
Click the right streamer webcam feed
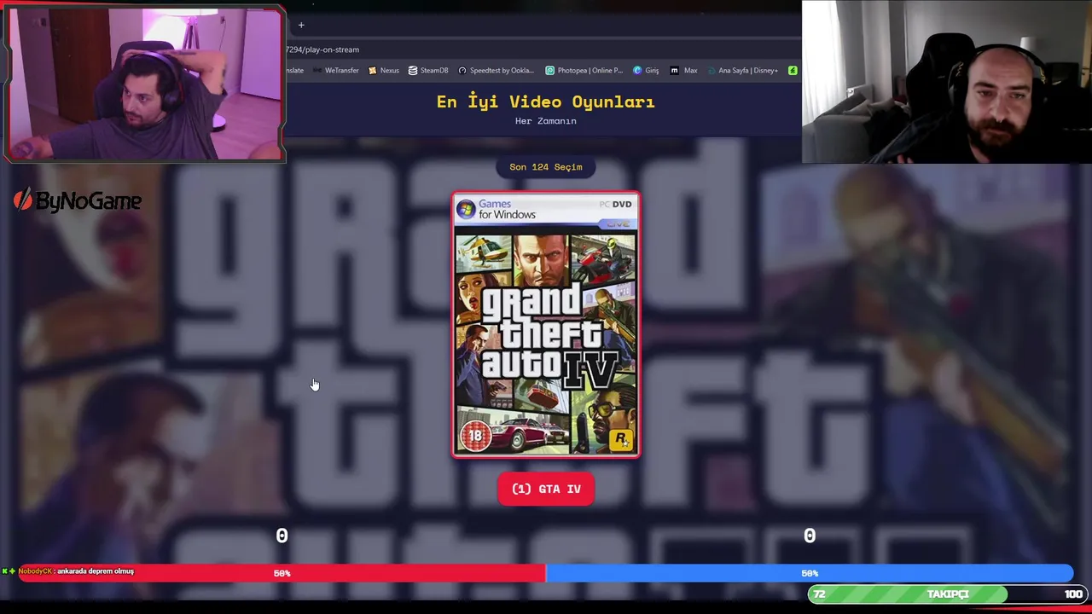coord(947,82)
